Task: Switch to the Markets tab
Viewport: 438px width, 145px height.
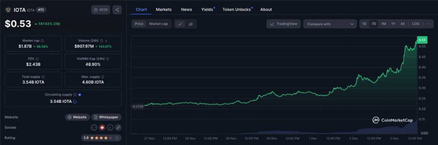Action: (164, 9)
